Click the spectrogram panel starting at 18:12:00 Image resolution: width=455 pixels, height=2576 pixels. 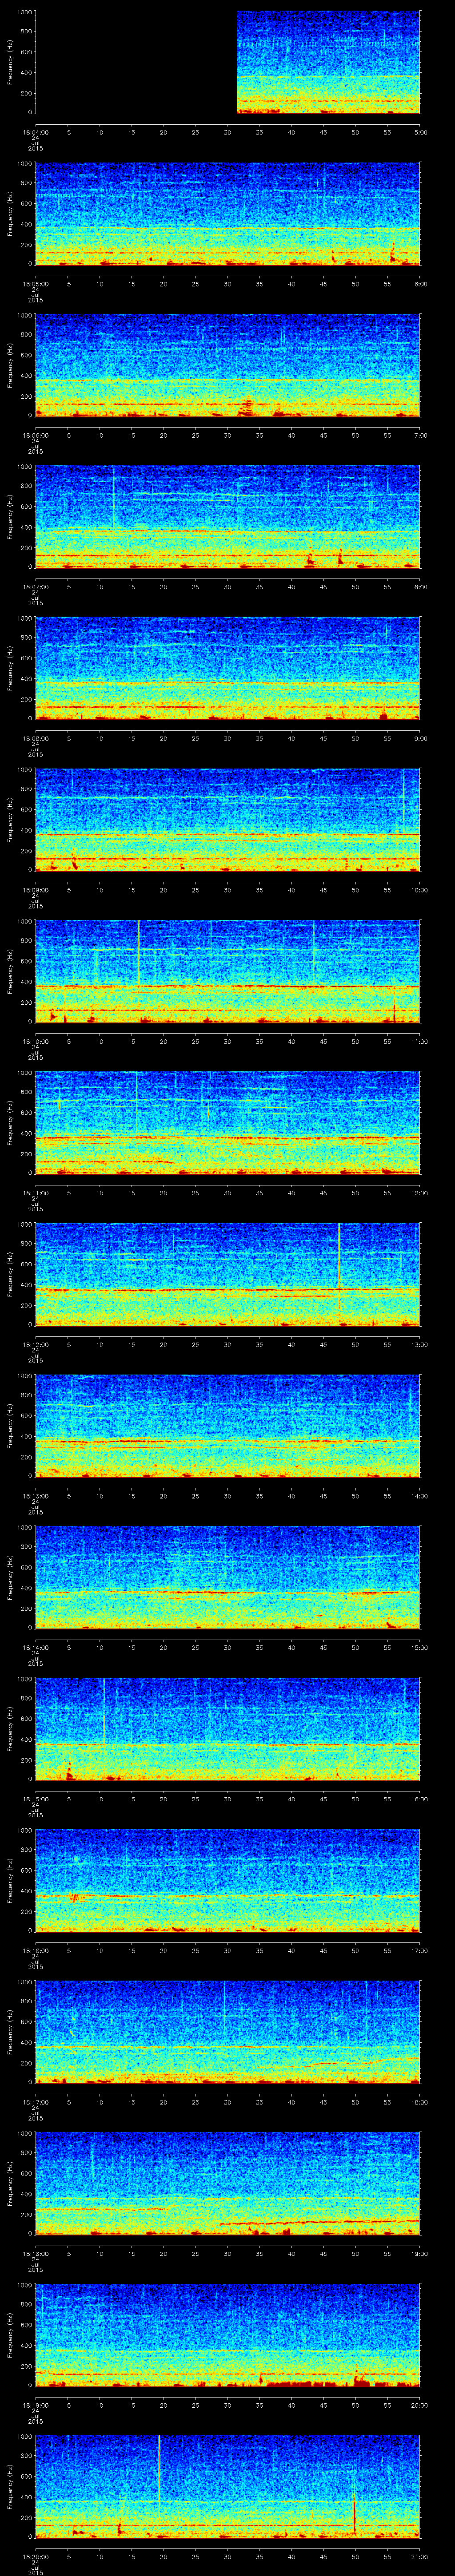[x=228, y=1274]
